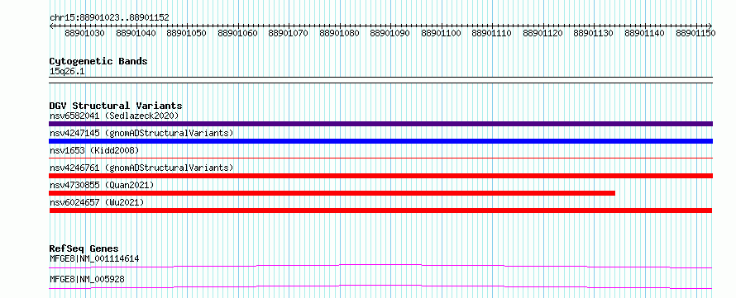Click ruler tick label 88901050
Image resolution: width=736 pixels, height=298 pixels.
click(x=186, y=33)
